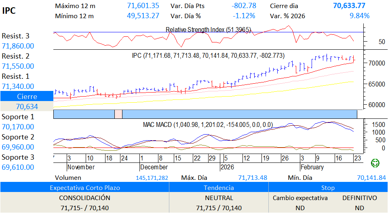Click the Volumen value 145,171,282
Viewport: 388px width, 213px height.
click(152, 178)
